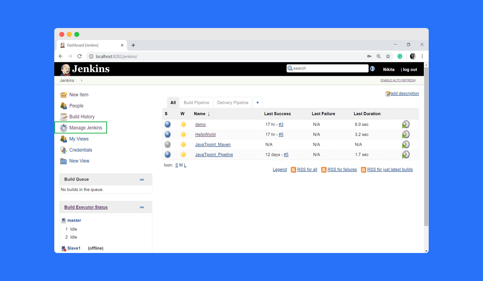This screenshot has width=483, height=281.
Task: Switch to the Build Pipeline tab
Action: click(196, 103)
